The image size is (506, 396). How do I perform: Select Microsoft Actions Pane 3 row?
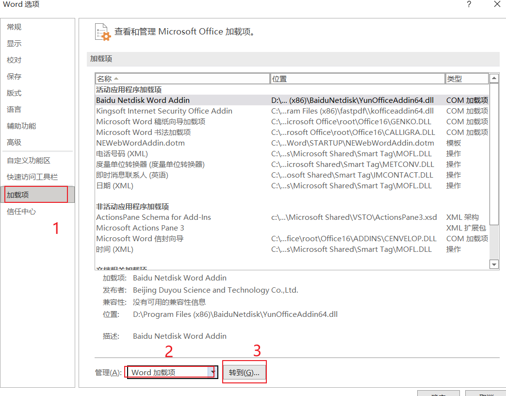(292, 228)
